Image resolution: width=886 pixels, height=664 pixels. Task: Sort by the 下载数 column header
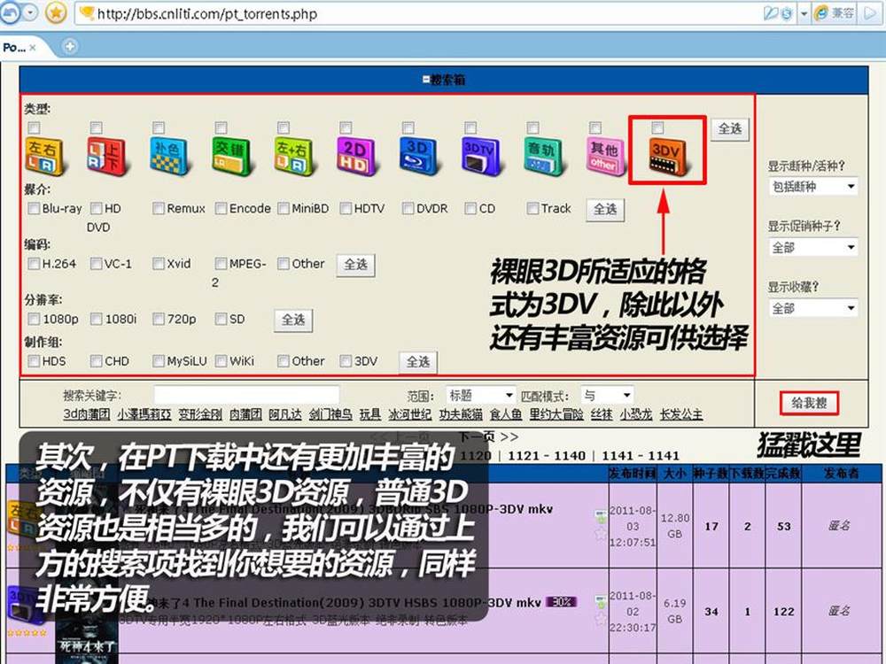coord(747,474)
